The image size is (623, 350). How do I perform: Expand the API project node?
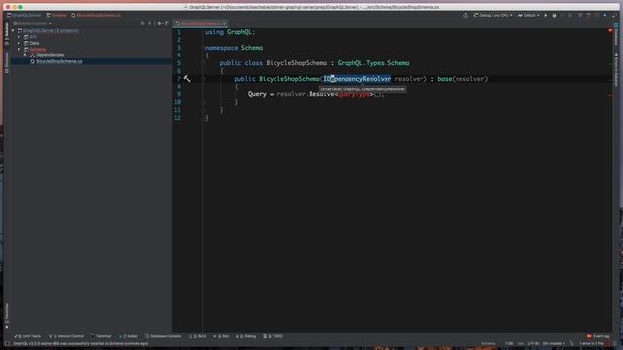19,37
